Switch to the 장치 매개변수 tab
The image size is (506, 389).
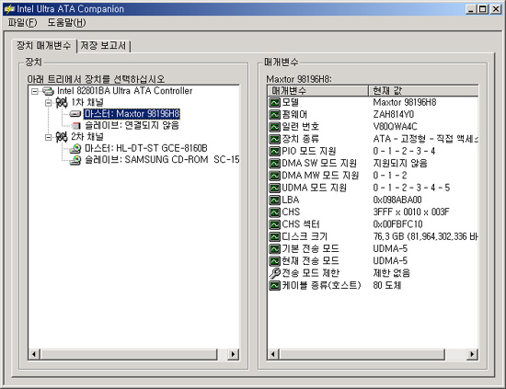(x=43, y=45)
